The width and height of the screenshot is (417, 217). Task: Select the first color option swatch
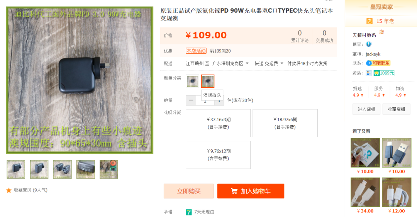click(x=192, y=81)
